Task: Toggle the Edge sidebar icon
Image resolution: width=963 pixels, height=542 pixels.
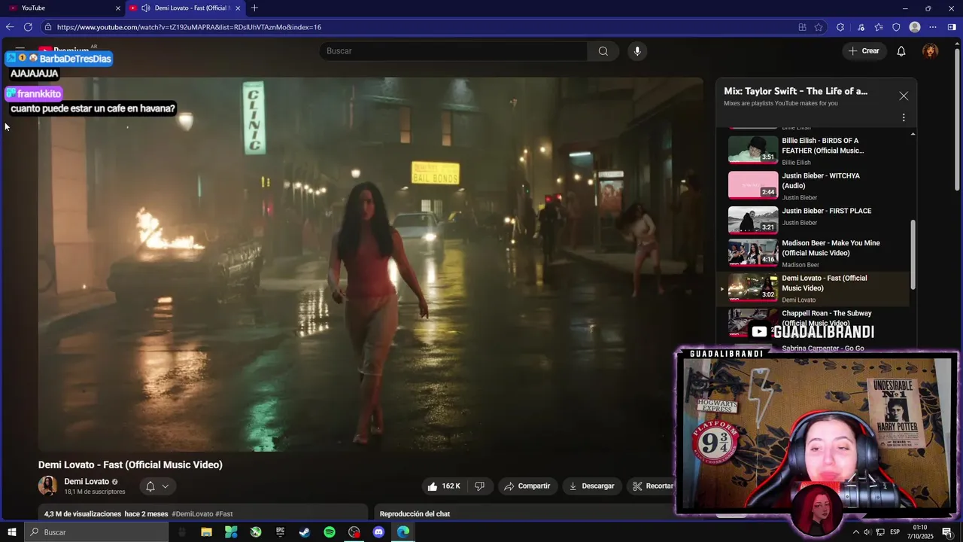Action: [x=952, y=27]
